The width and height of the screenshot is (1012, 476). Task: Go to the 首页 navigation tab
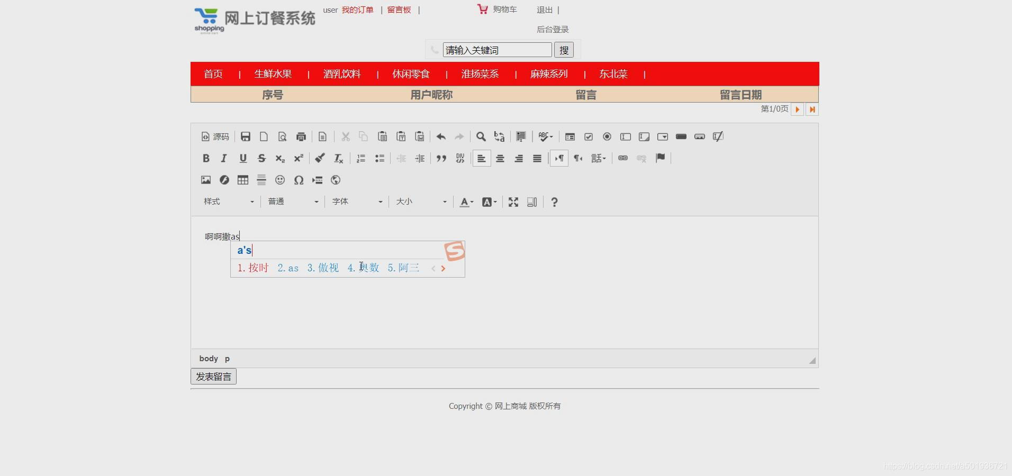point(212,74)
